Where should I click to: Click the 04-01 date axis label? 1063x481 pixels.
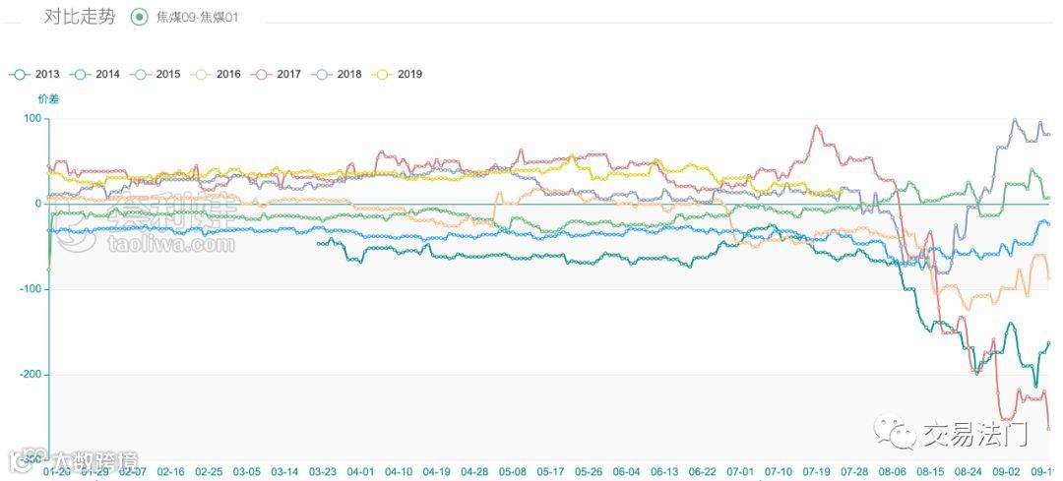(360, 471)
